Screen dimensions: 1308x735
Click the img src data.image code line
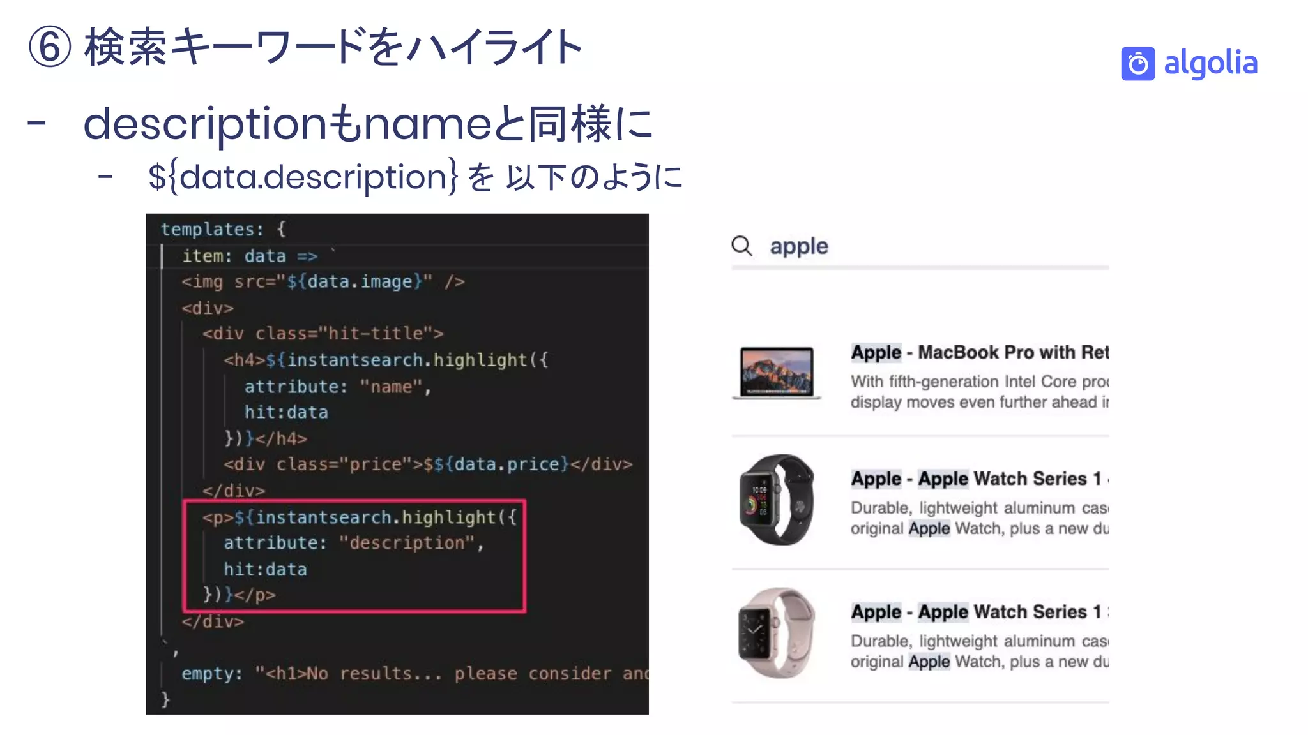pos(323,281)
